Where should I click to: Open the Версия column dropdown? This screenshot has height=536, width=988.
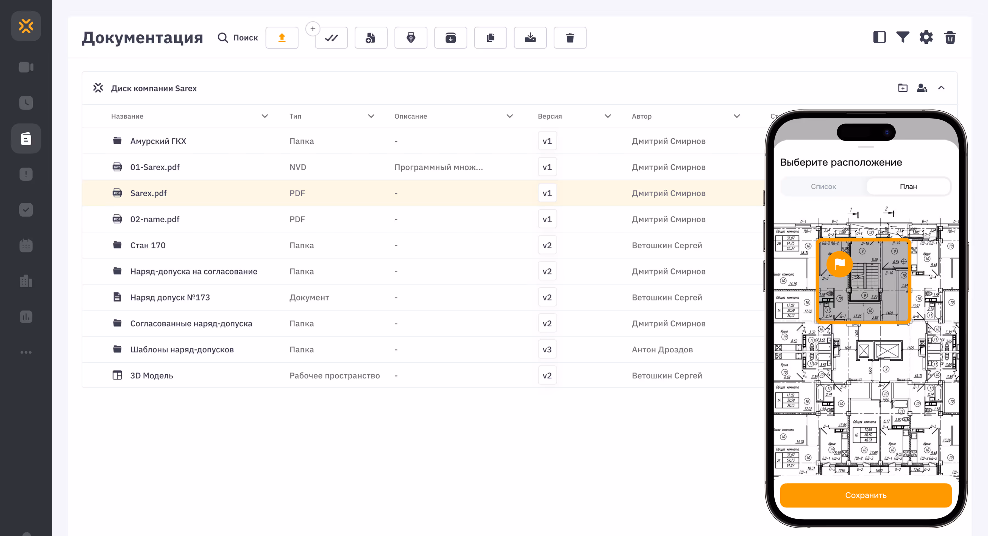[x=608, y=116]
